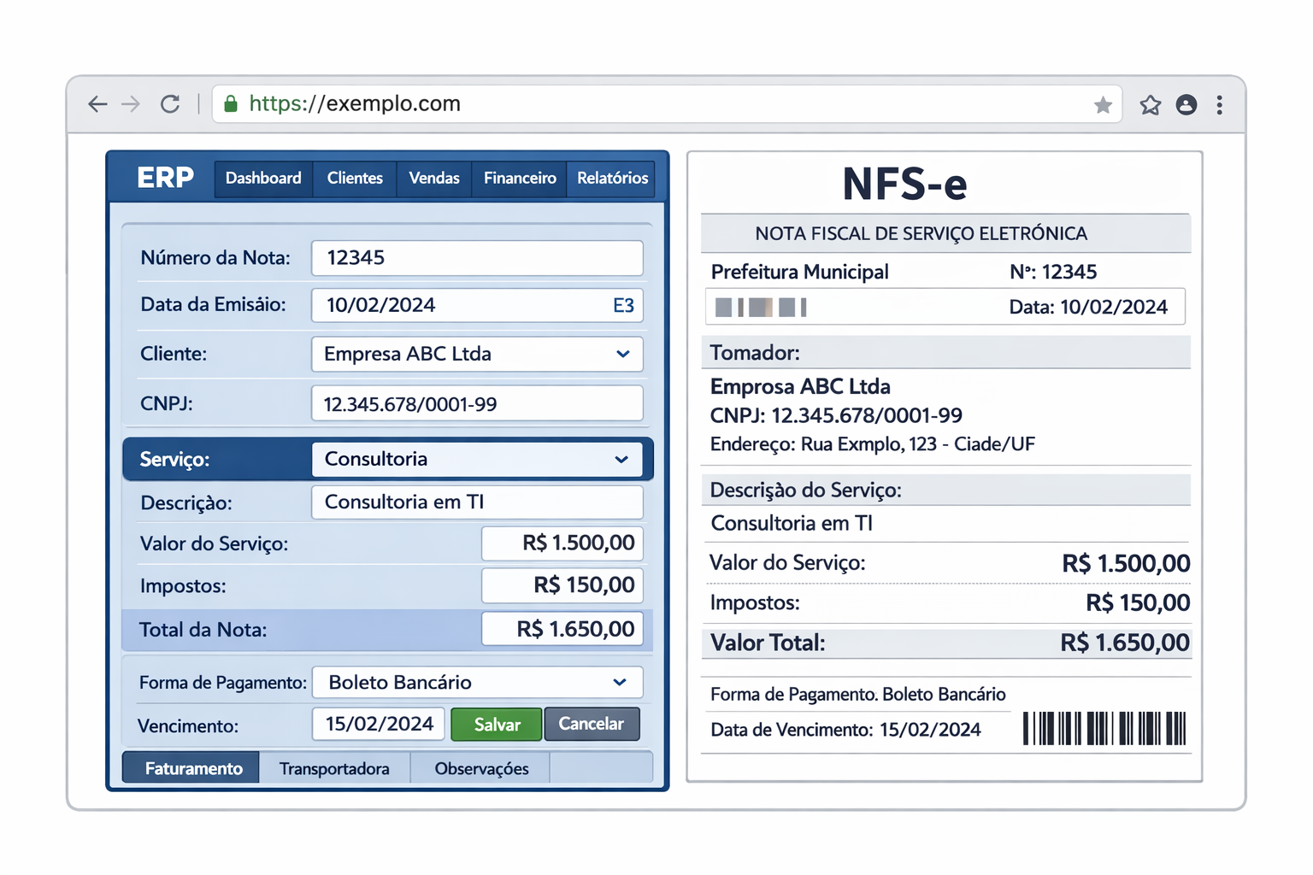Viewport: 1313px width, 875px height.
Task: Open the browser three-dot menu
Action: [1220, 105]
